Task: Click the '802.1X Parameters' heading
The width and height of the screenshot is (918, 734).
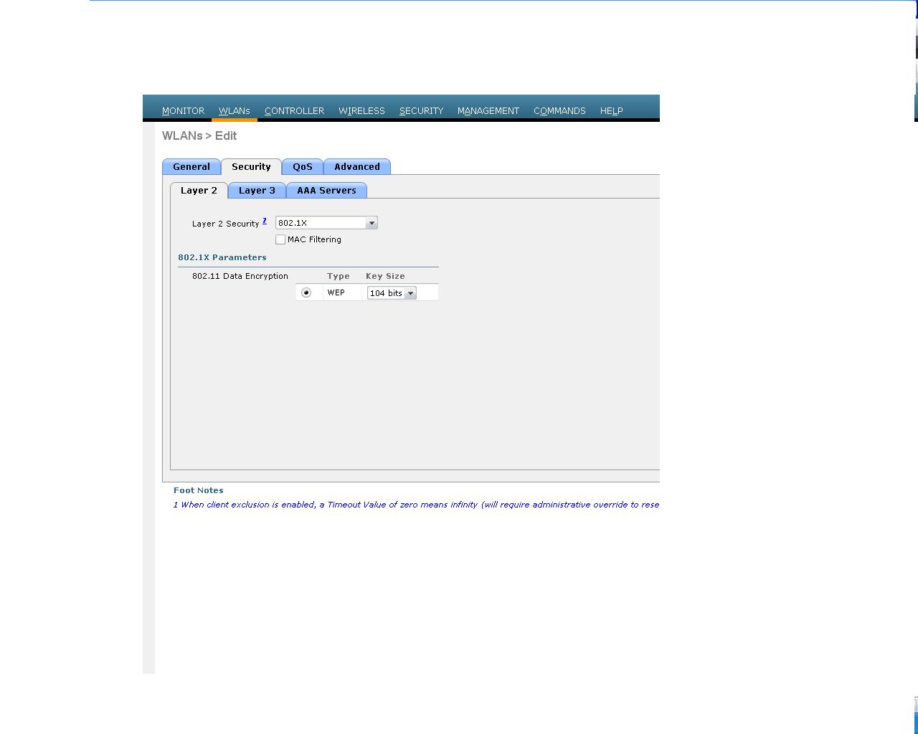Action: tap(222, 257)
